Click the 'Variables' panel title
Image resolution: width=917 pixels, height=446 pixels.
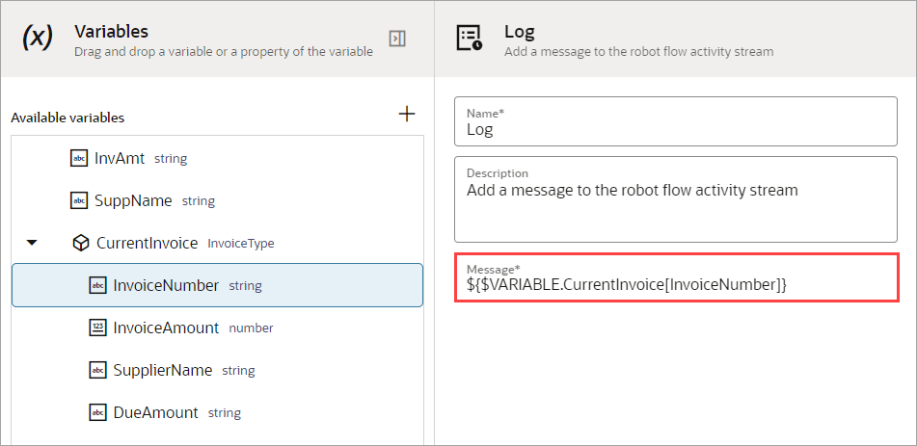[x=111, y=31]
